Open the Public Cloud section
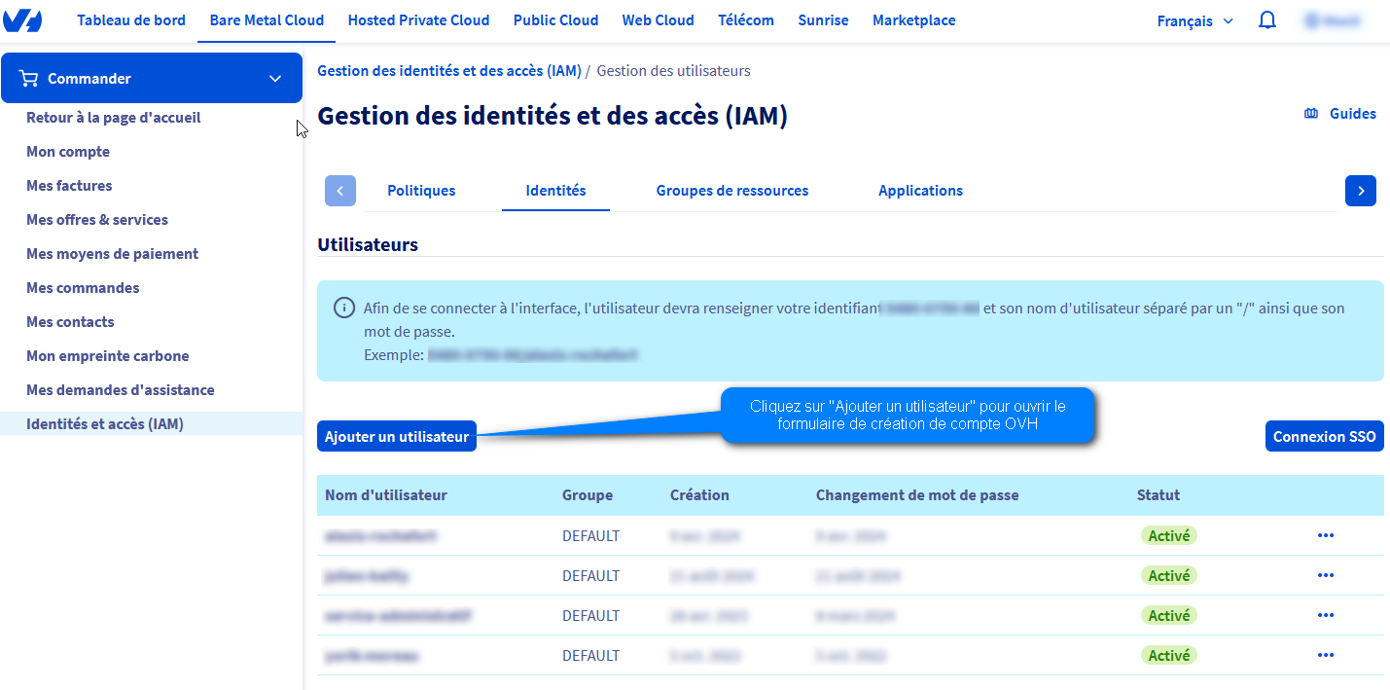Screen dimensions: 1390x690 (556, 20)
